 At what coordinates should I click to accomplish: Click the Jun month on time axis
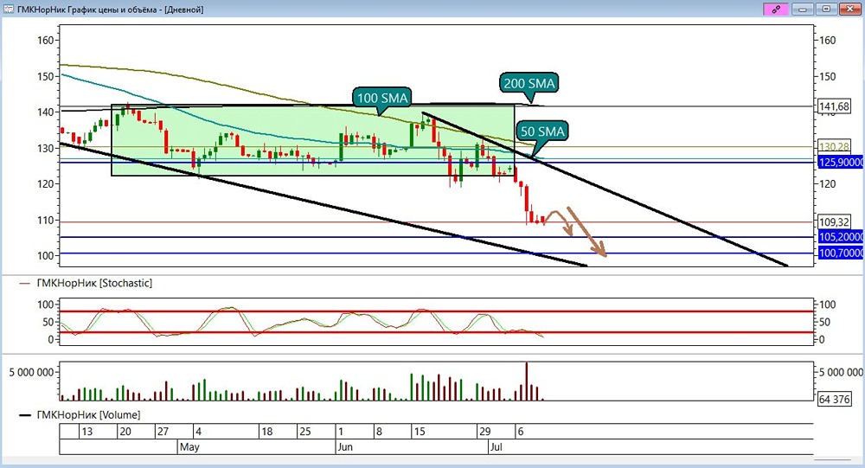[x=345, y=447]
